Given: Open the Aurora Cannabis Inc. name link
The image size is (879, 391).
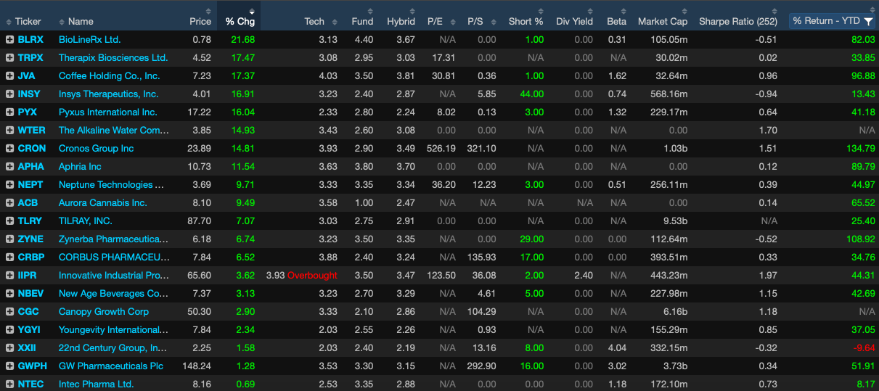Looking at the screenshot, I should click(103, 202).
